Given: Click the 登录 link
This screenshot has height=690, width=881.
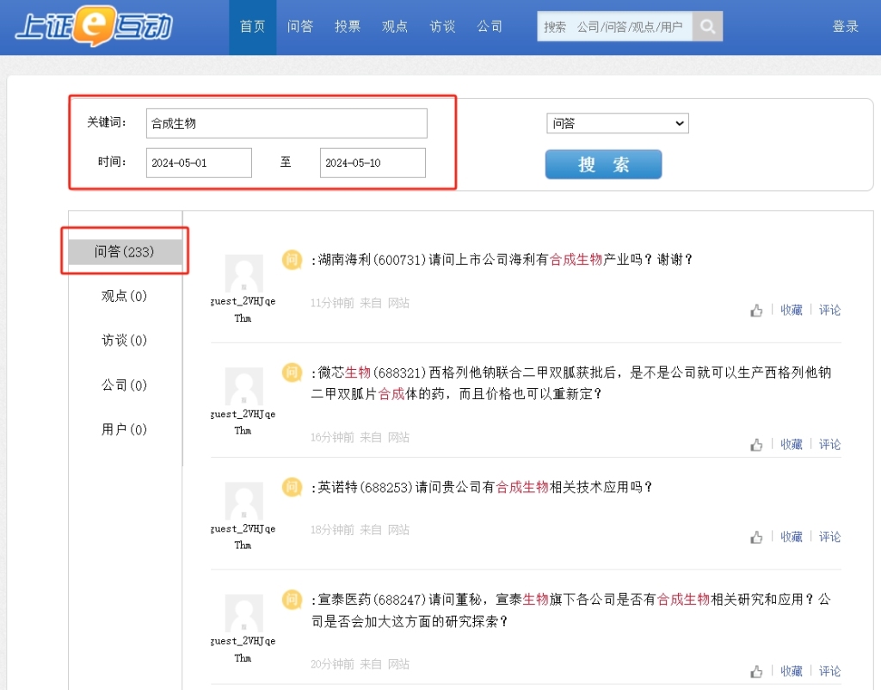Looking at the screenshot, I should click(x=846, y=27).
